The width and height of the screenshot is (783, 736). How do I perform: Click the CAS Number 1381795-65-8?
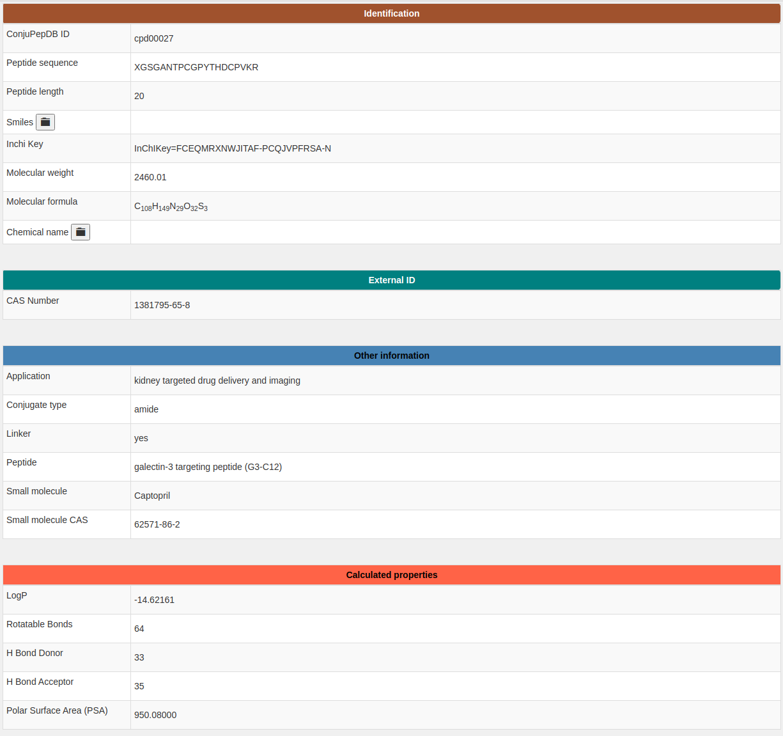tap(162, 305)
